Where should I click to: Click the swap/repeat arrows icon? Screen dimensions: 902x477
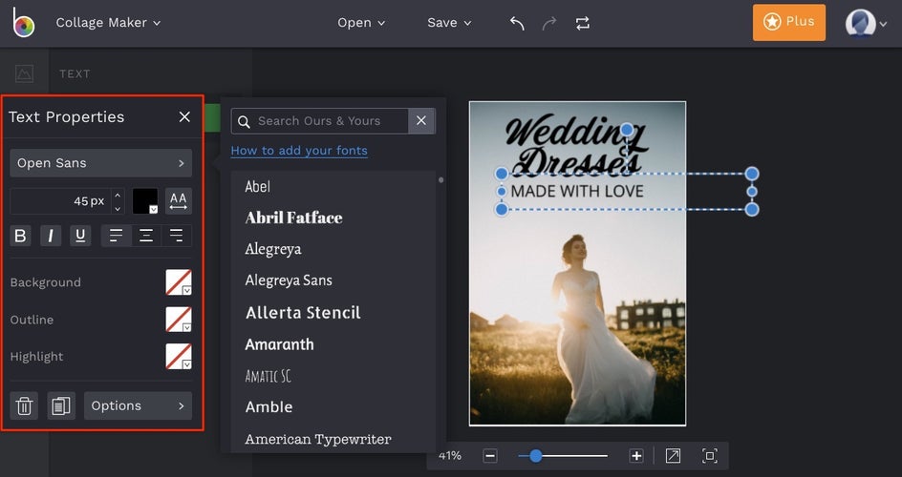(x=583, y=23)
